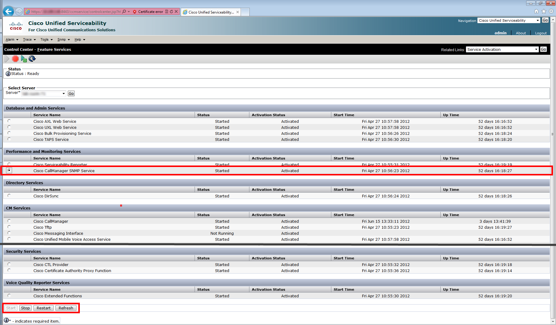Open the Navigation dropdown
The height and width of the screenshot is (325, 556).
509,20
